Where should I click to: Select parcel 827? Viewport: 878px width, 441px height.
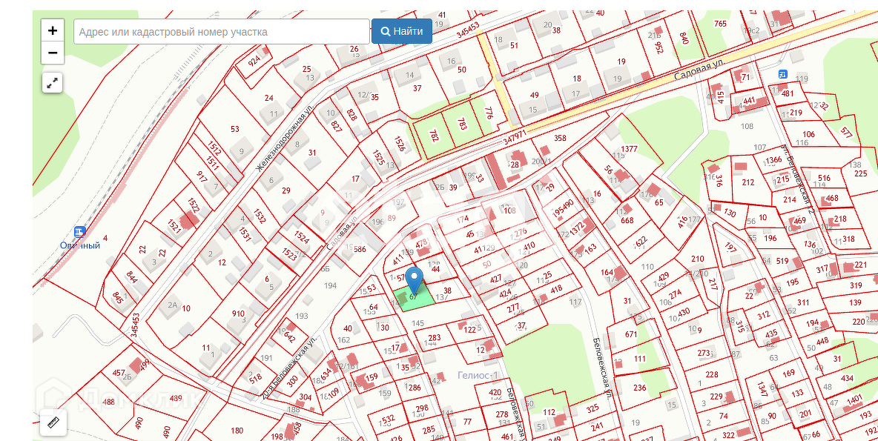pyautogui.click(x=336, y=127)
